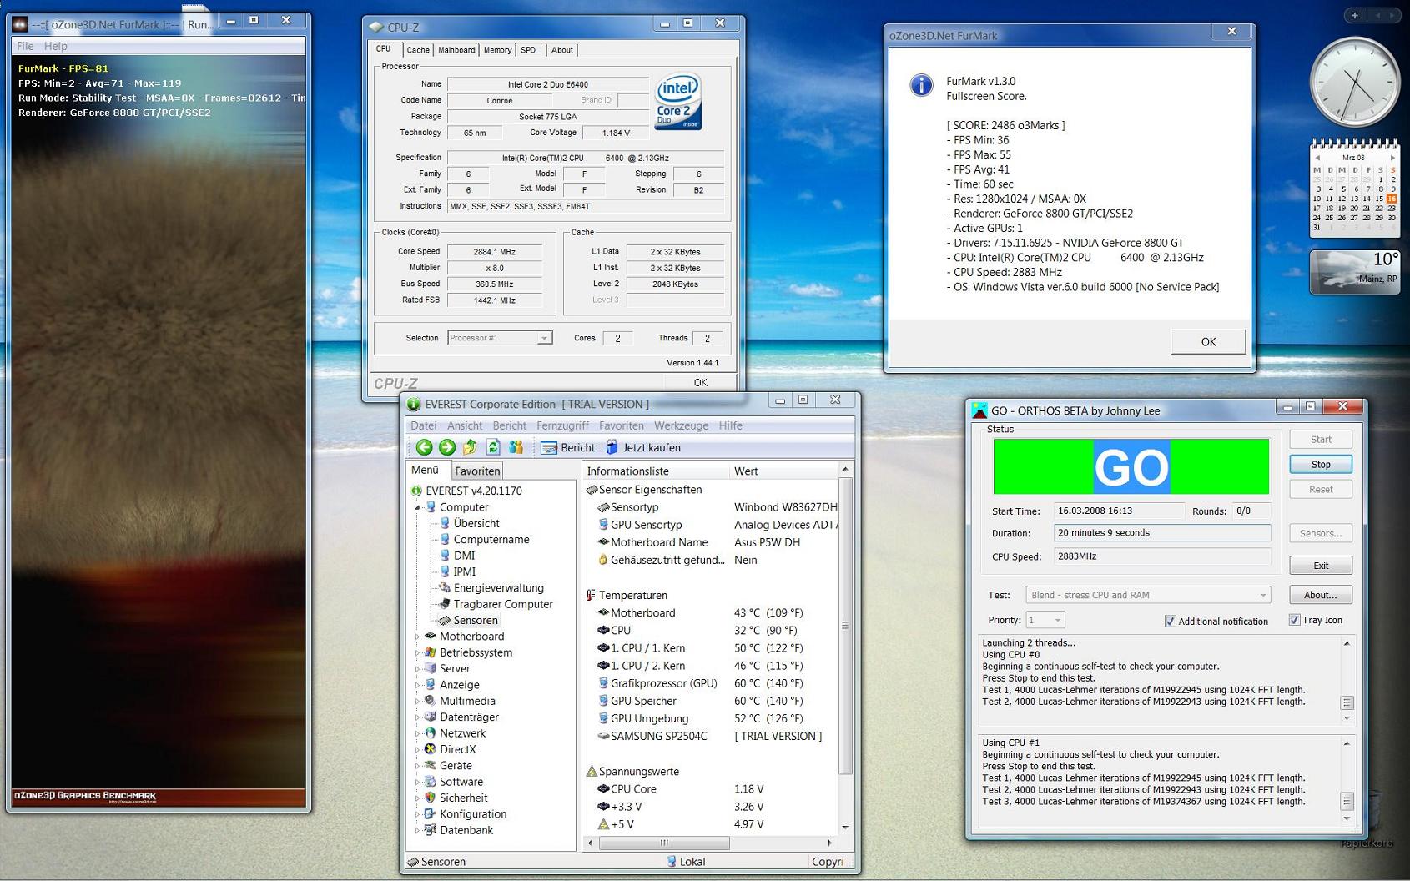Toggle Tray Icon checkbox in ORTHOS
This screenshot has width=1410, height=881.
1294,620
